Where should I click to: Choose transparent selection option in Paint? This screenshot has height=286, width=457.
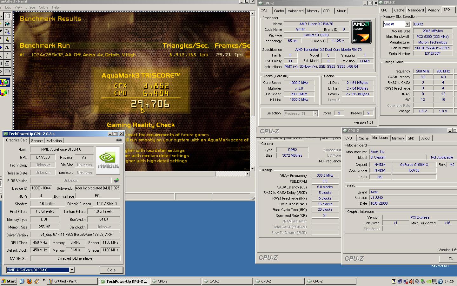[x=4, y=92]
